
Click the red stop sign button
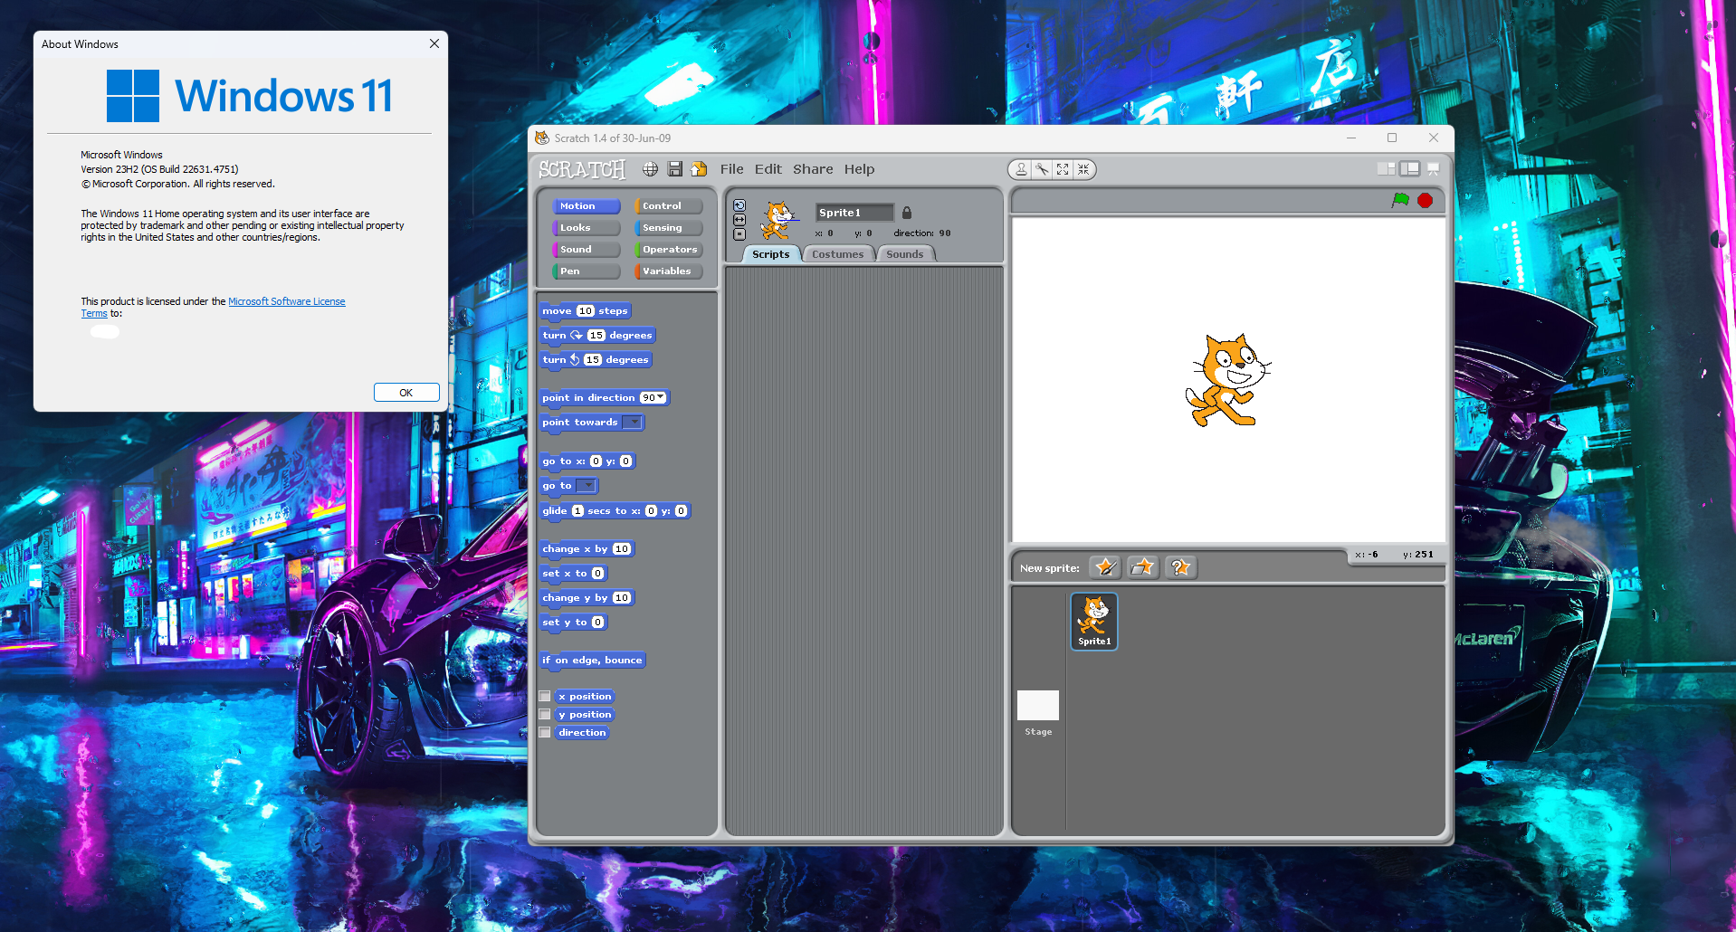pos(1425,201)
